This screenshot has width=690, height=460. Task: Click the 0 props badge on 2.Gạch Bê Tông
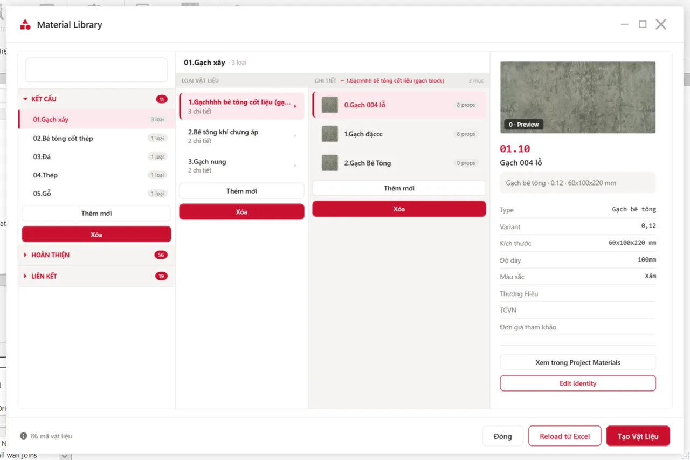[466, 163]
